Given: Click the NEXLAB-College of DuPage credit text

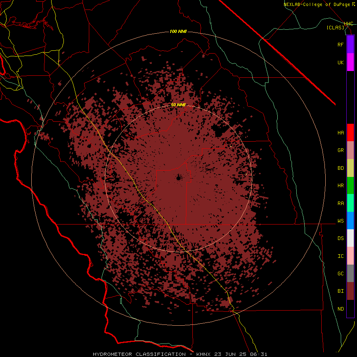Looking at the screenshot, I should (x=319, y=4).
